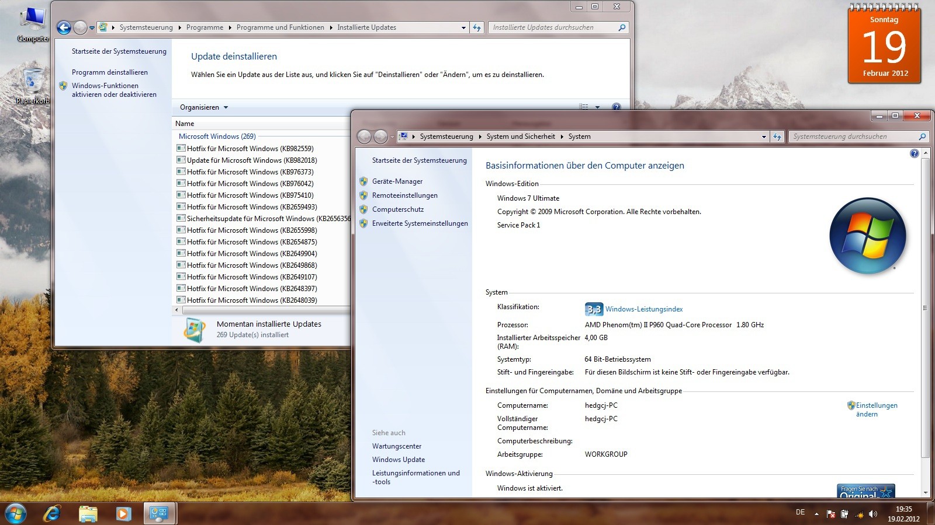Go back in Installierte Updates window
The width and height of the screenshot is (935, 525).
(x=64, y=27)
